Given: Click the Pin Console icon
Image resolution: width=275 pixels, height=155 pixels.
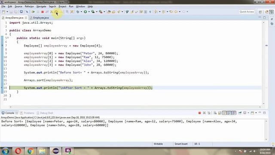Looking at the screenshot, I should [240, 113].
